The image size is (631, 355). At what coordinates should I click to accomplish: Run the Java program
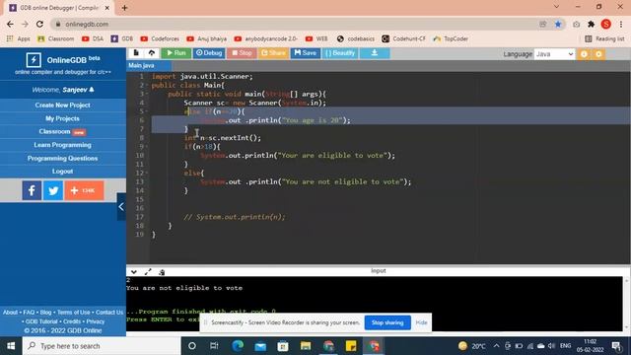click(x=175, y=53)
